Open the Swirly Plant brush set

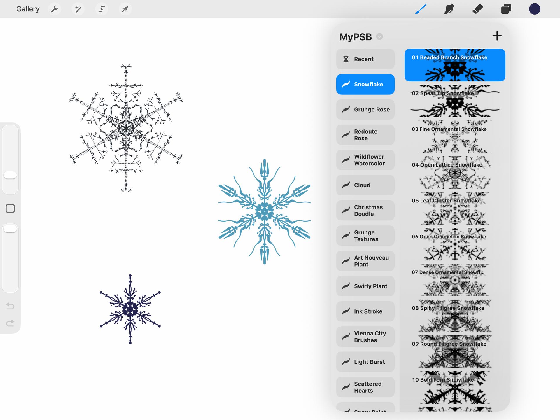coord(365,286)
